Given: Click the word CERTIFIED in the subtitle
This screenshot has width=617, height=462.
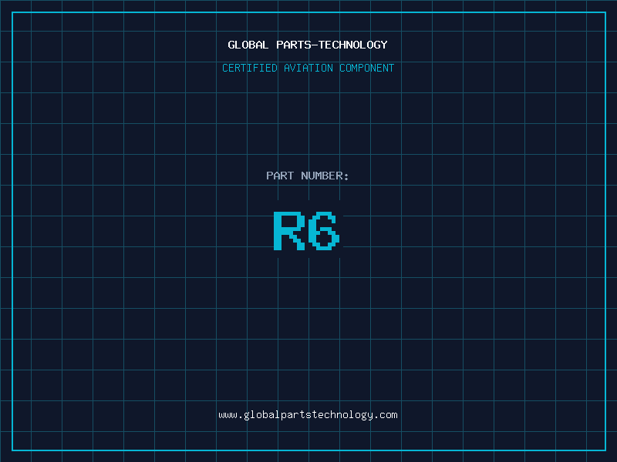Looking at the screenshot, I should point(250,69).
